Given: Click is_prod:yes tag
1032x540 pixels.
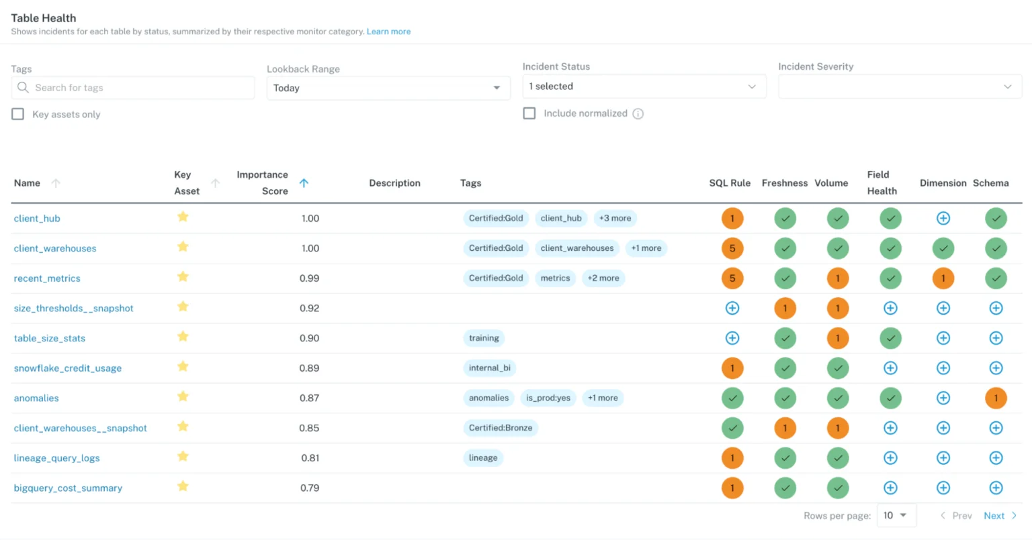Looking at the screenshot, I should [548, 398].
